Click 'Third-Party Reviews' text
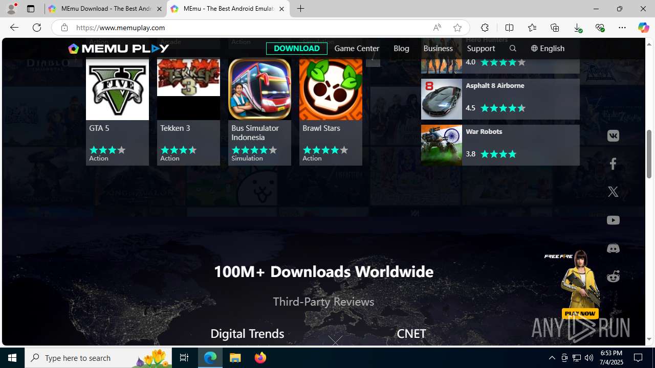This screenshot has height=368, width=655. point(323,302)
